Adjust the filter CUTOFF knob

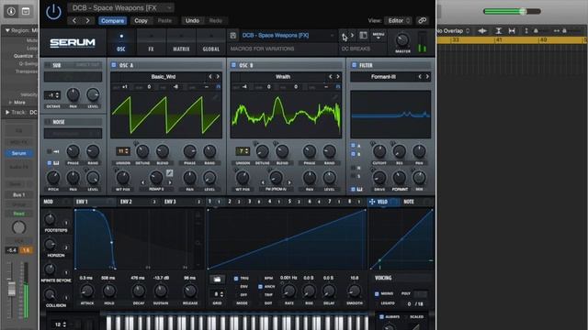(379, 151)
